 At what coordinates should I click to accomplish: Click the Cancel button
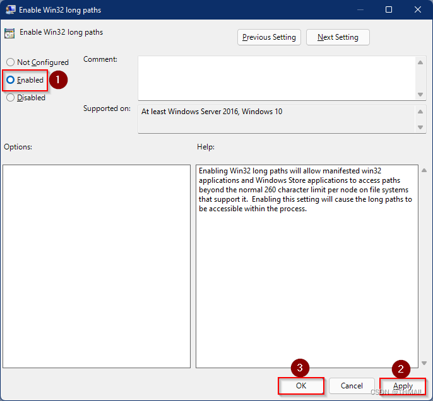point(352,386)
